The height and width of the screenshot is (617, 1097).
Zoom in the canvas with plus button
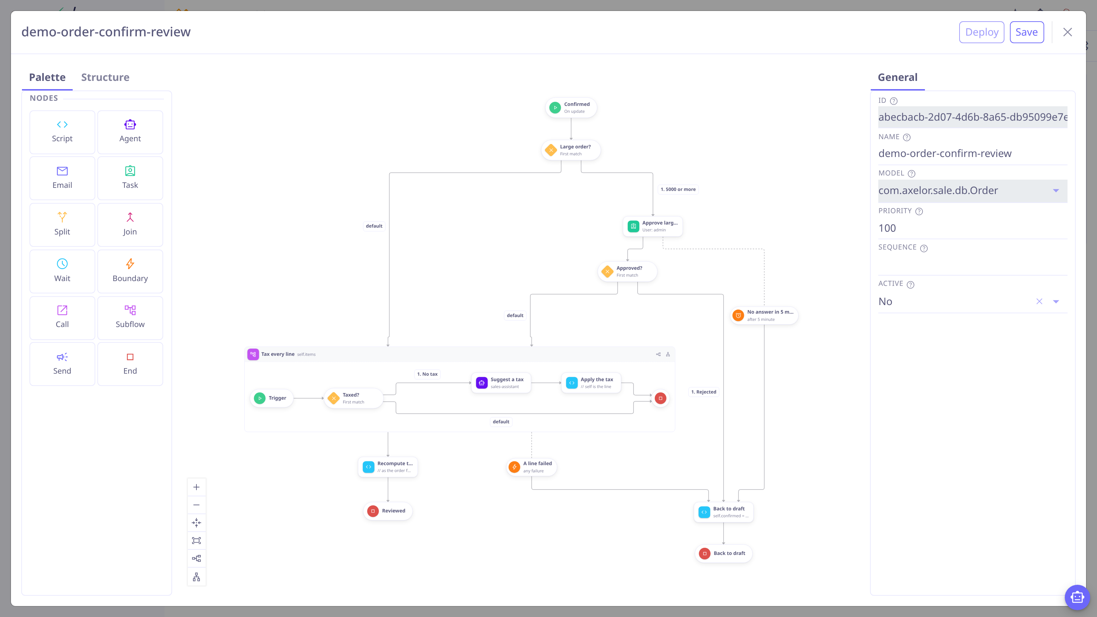[x=196, y=487]
